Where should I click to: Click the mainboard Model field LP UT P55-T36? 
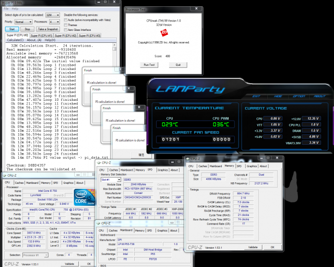click(x=139, y=244)
